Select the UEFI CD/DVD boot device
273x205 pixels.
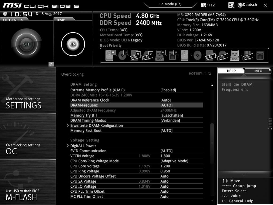point(123,55)
